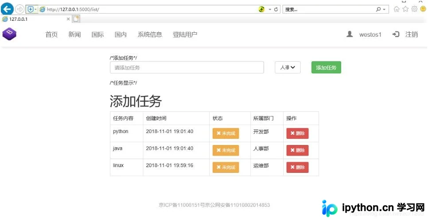Open the 国际 nav item

click(x=98, y=34)
